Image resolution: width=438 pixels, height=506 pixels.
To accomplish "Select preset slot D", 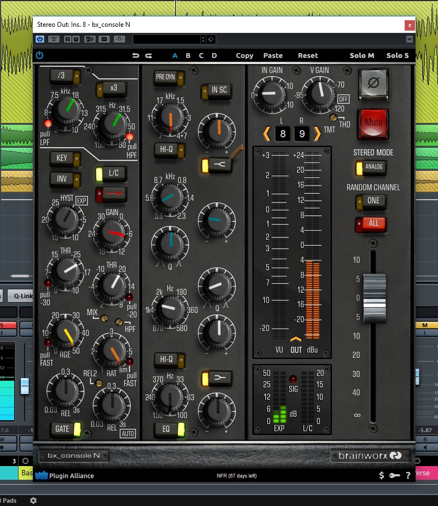I will tap(215, 55).
